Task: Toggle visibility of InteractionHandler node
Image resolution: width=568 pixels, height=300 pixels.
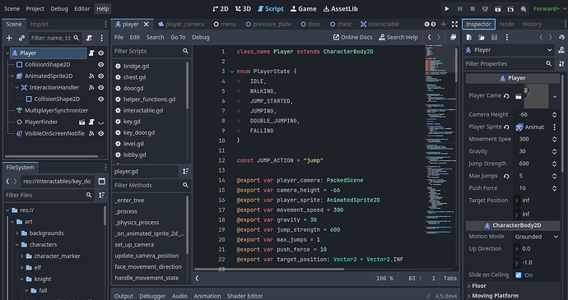Action: (101, 87)
